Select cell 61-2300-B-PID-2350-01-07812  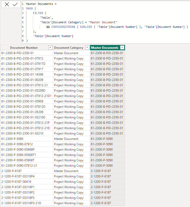point(27,58)
